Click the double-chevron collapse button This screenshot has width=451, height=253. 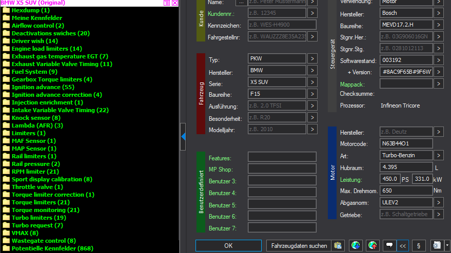pos(403,246)
